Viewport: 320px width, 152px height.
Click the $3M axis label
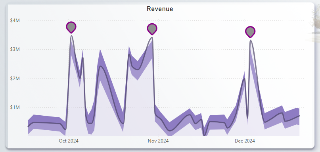tap(15, 49)
